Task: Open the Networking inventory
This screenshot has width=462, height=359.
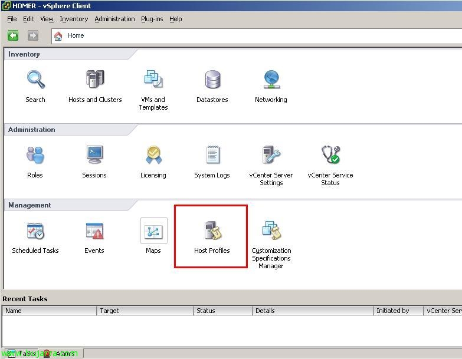Action: tap(271, 80)
